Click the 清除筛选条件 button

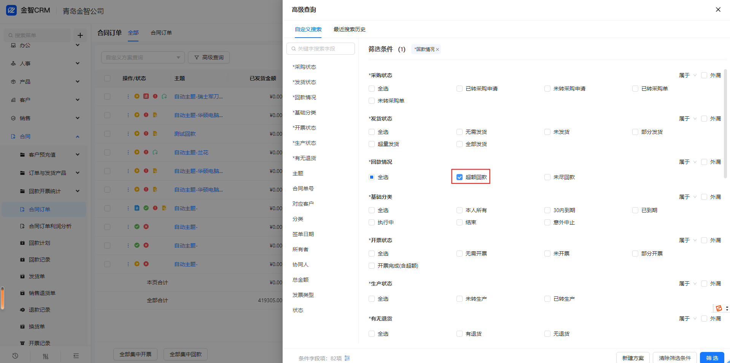(674, 358)
